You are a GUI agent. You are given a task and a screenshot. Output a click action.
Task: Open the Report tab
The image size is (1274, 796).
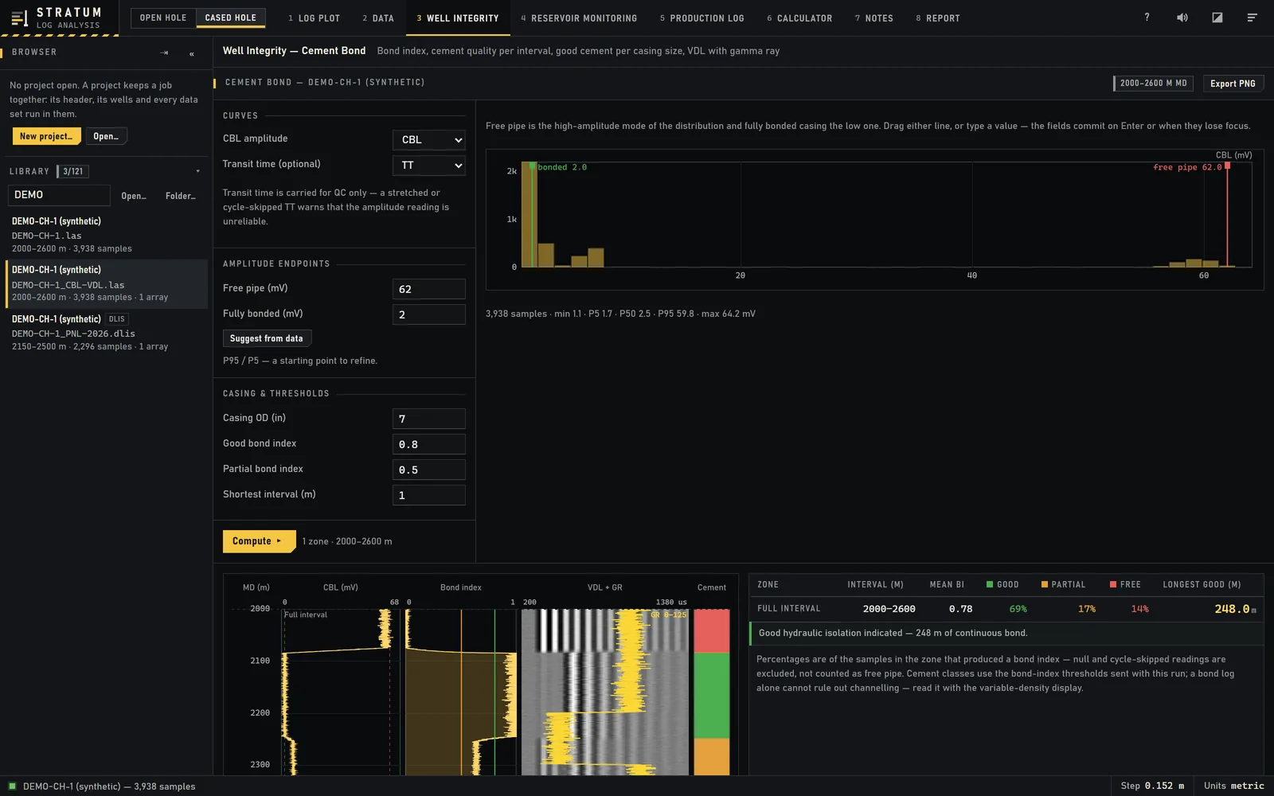coord(938,18)
